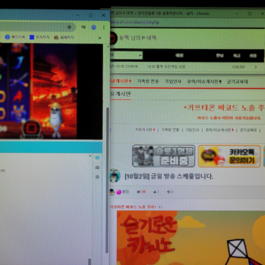Expand the bookmarks overflow chevron

[x=100, y=38]
